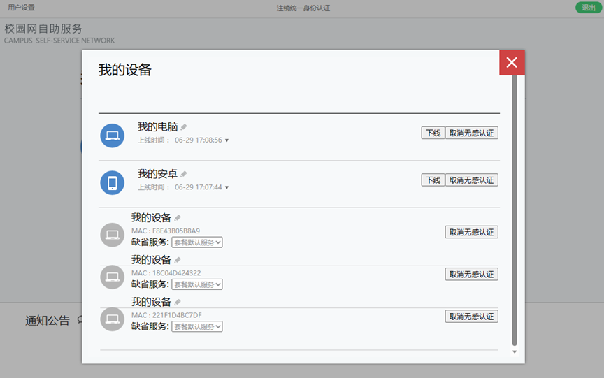Close the 我的设备 dialog with red X
The width and height of the screenshot is (604, 378).
512,63
